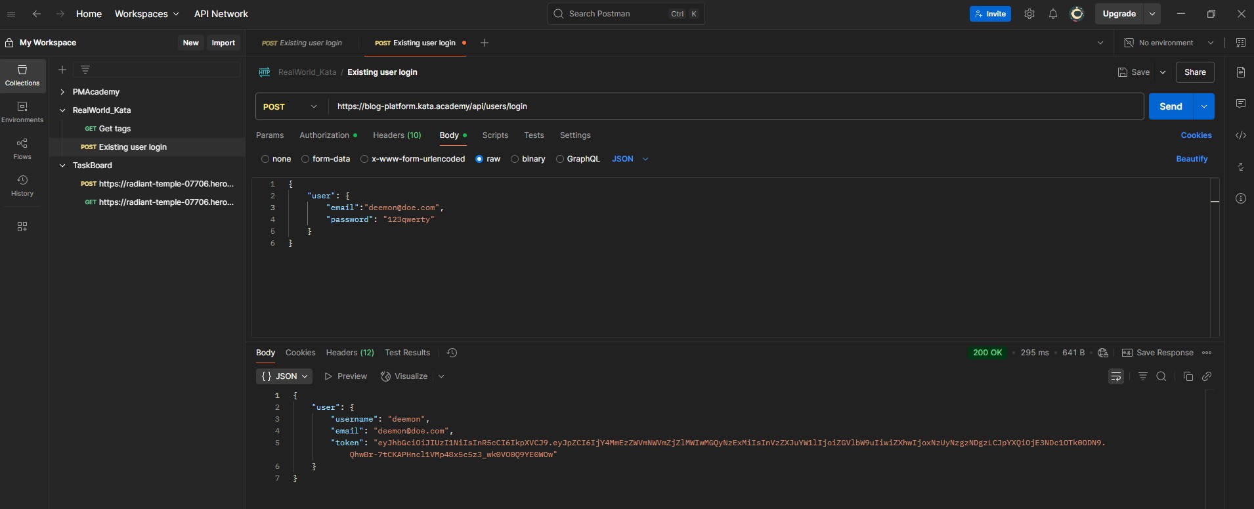The height and width of the screenshot is (509, 1254).
Task: Open the network information globe icon
Action: (1103, 353)
